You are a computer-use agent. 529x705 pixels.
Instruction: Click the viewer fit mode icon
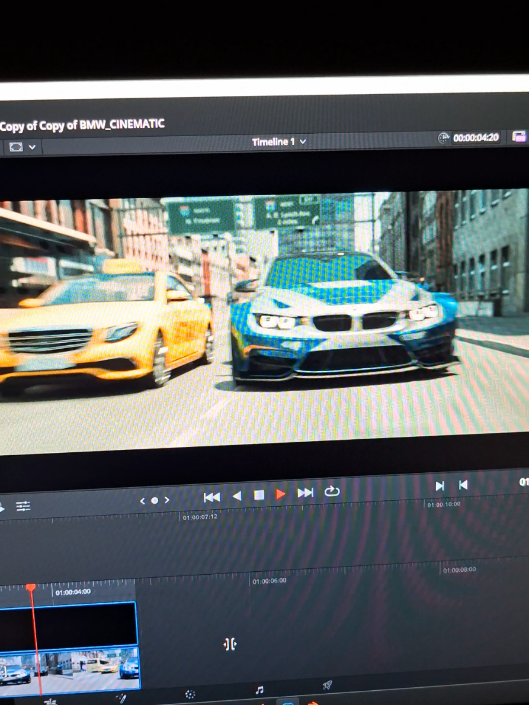coord(16,147)
